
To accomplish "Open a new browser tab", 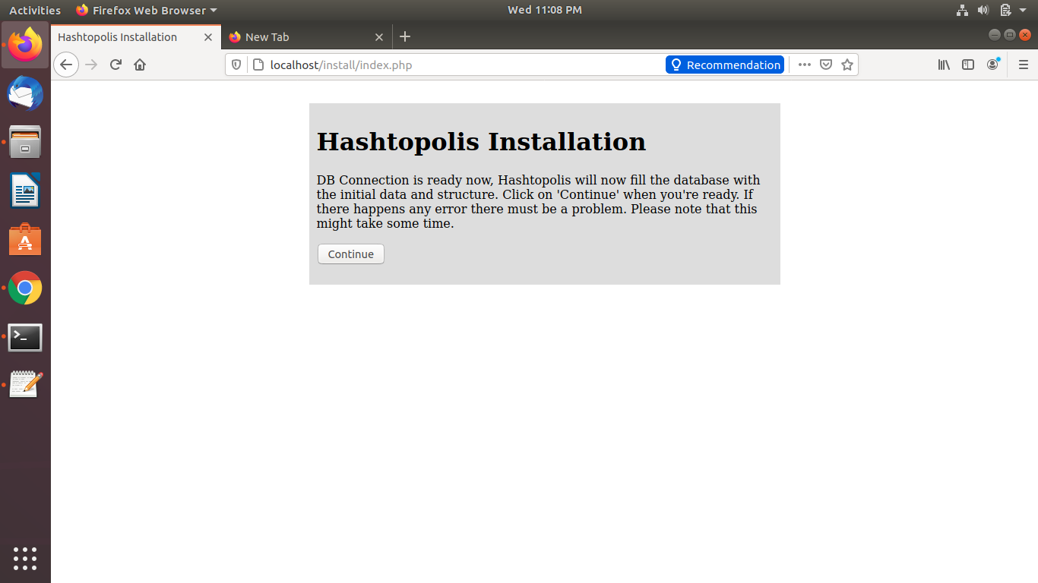I will [x=405, y=36].
